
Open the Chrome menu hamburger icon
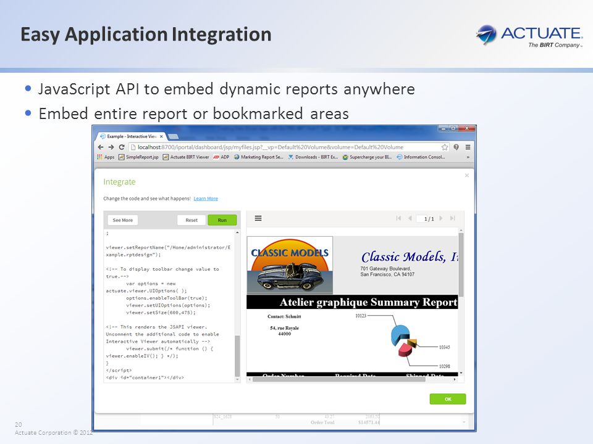(468, 147)
